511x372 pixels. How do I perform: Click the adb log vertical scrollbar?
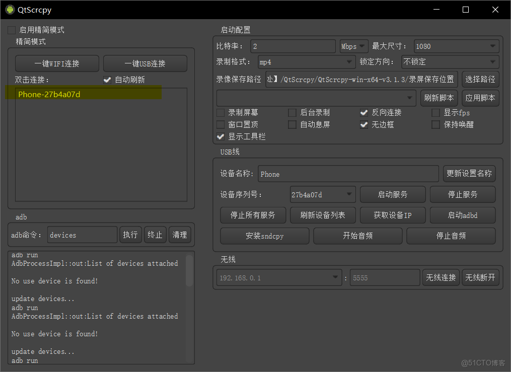point(189,270)
